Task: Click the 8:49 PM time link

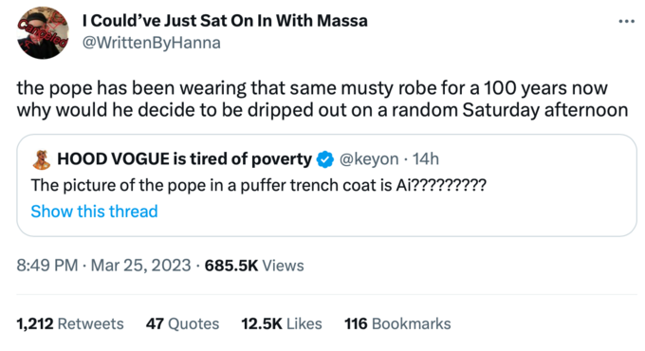Action: tap(46, 266)
